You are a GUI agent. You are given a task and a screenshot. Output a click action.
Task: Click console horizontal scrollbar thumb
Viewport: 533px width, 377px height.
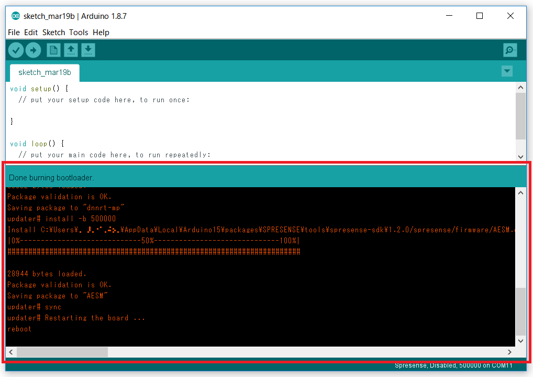point(62,352)
